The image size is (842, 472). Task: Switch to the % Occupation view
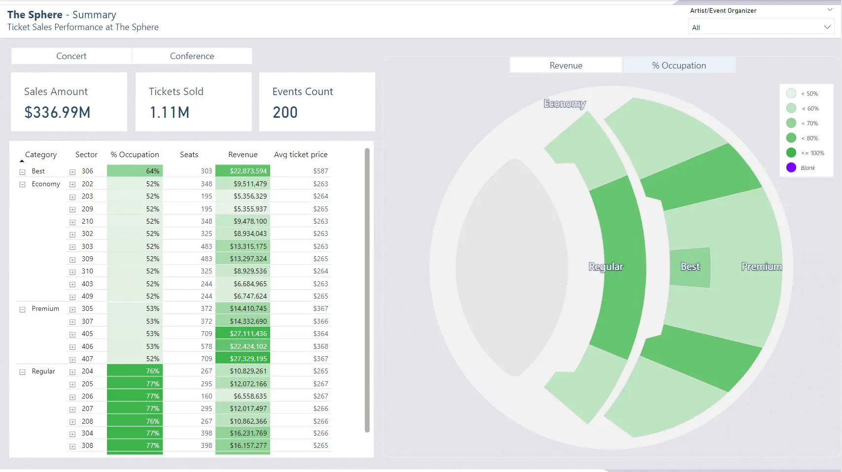click(x=679, y=65)
